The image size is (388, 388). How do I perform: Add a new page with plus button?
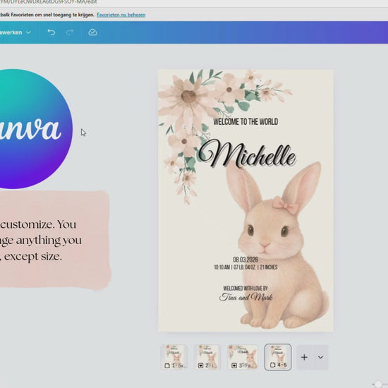[x=304, y=358]
